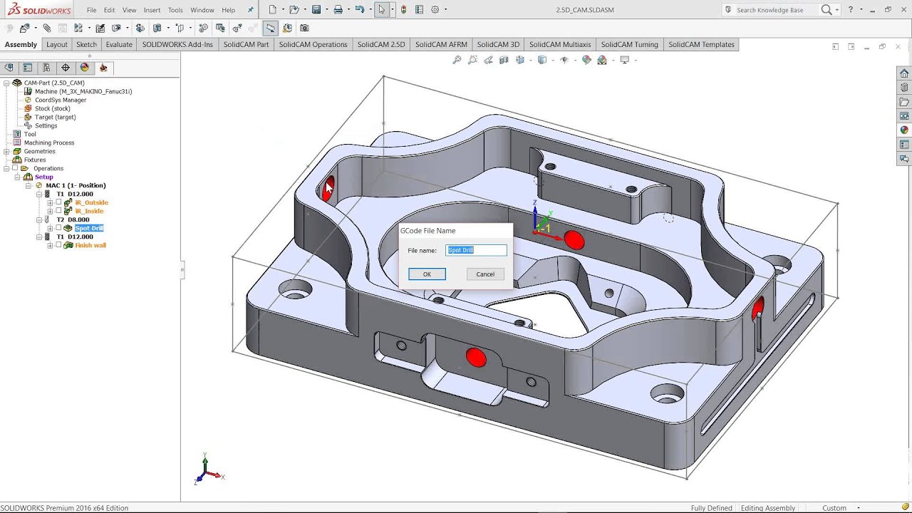Switch to the SolidCAM Operations tab
Screen dimensions: 912x513
pos(313,44)
